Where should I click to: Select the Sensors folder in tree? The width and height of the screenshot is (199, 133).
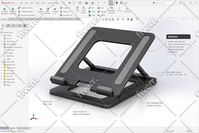pos(8,38)
